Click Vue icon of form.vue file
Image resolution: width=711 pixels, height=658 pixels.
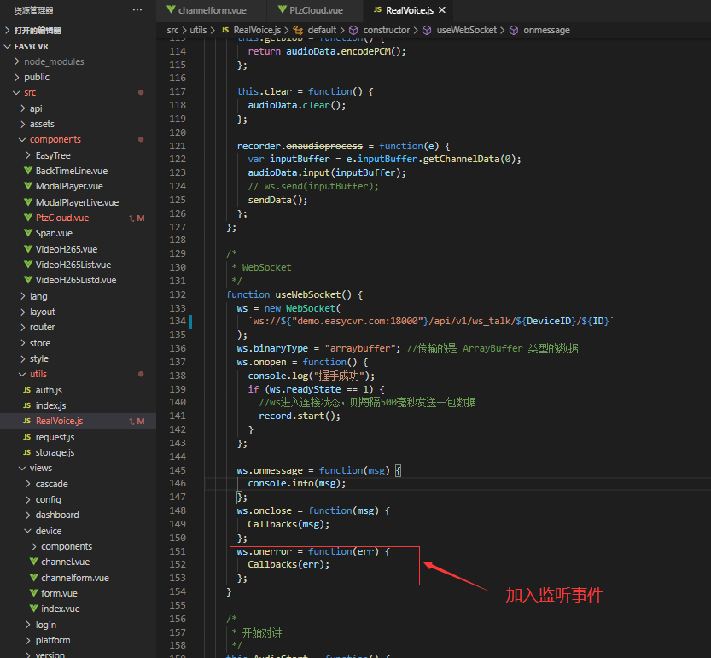[33, 593]
